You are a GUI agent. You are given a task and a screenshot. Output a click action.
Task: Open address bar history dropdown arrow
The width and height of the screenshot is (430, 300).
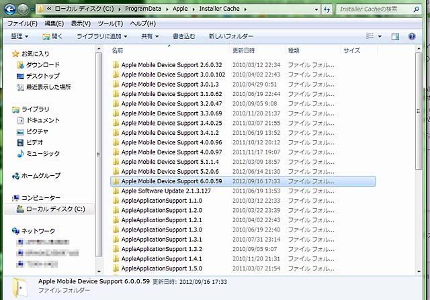[x=316, y=9]
